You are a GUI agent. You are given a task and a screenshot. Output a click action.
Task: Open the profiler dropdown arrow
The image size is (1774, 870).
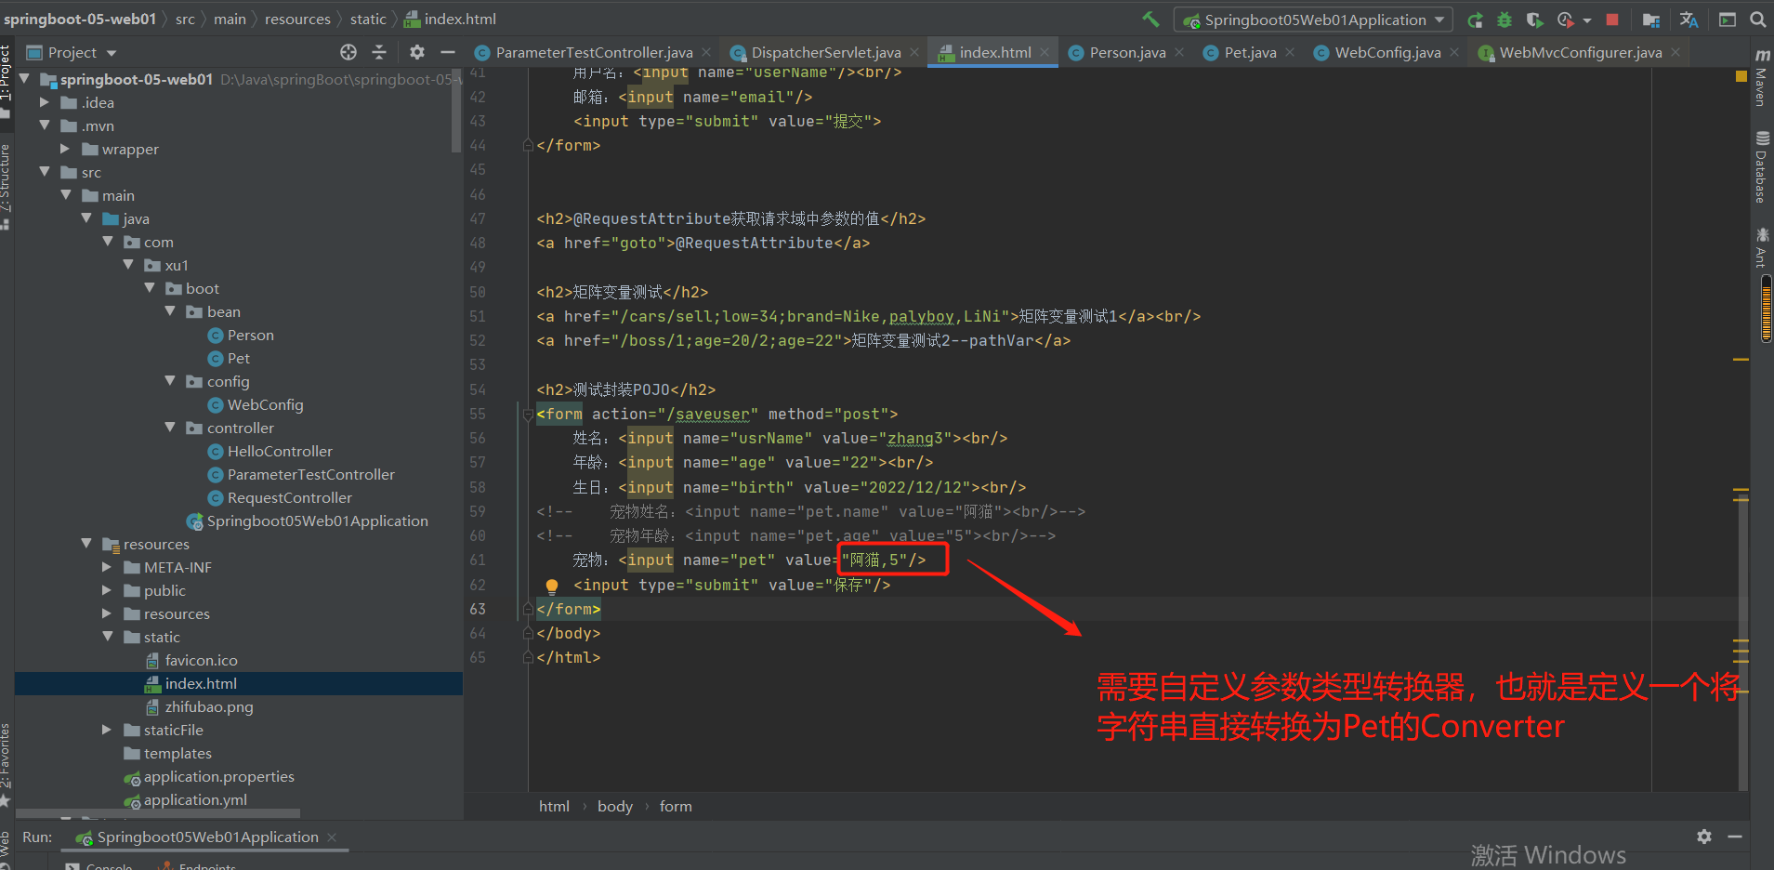tap(1586, 20)
